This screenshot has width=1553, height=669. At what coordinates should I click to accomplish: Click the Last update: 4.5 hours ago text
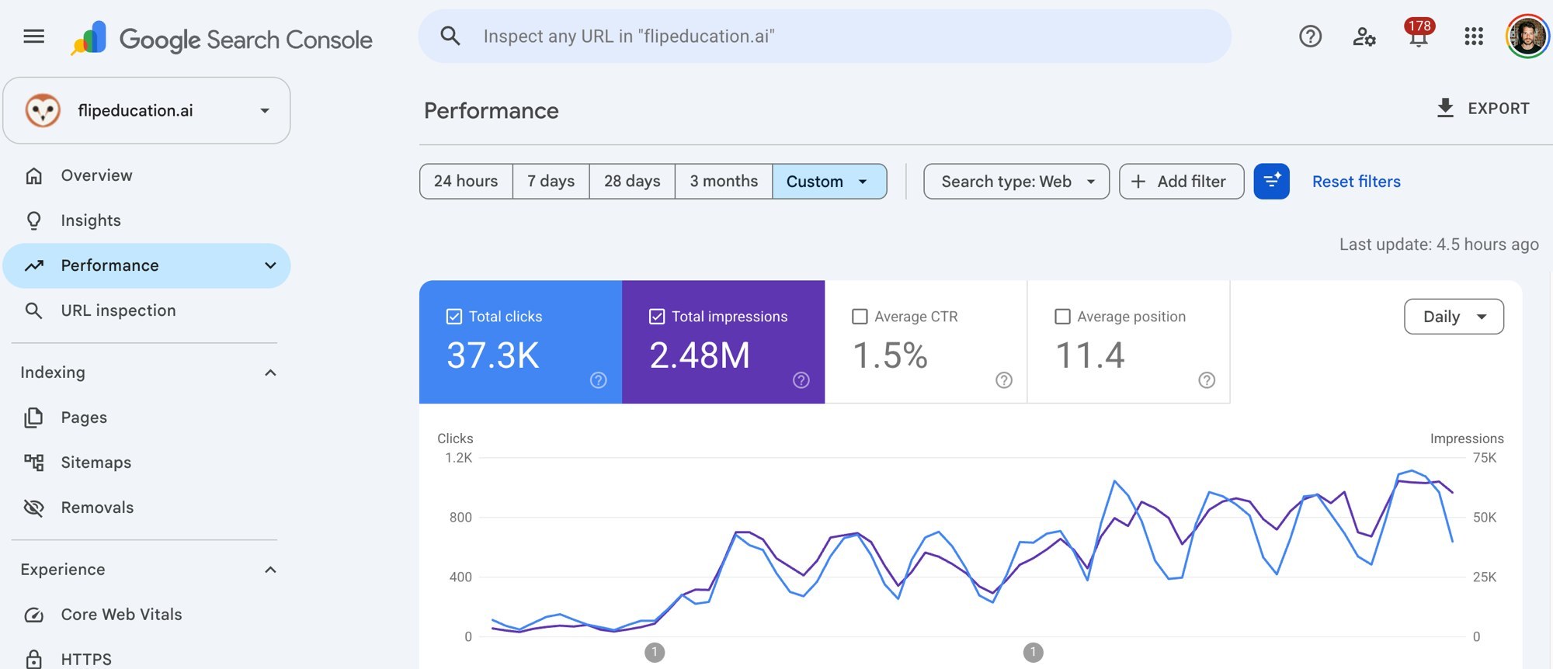tap(1439, 244)
